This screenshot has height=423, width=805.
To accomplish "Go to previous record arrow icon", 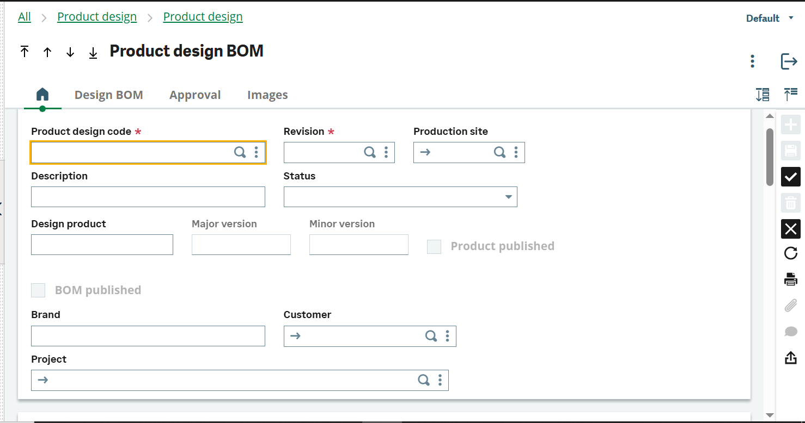I will pos(47,52).
